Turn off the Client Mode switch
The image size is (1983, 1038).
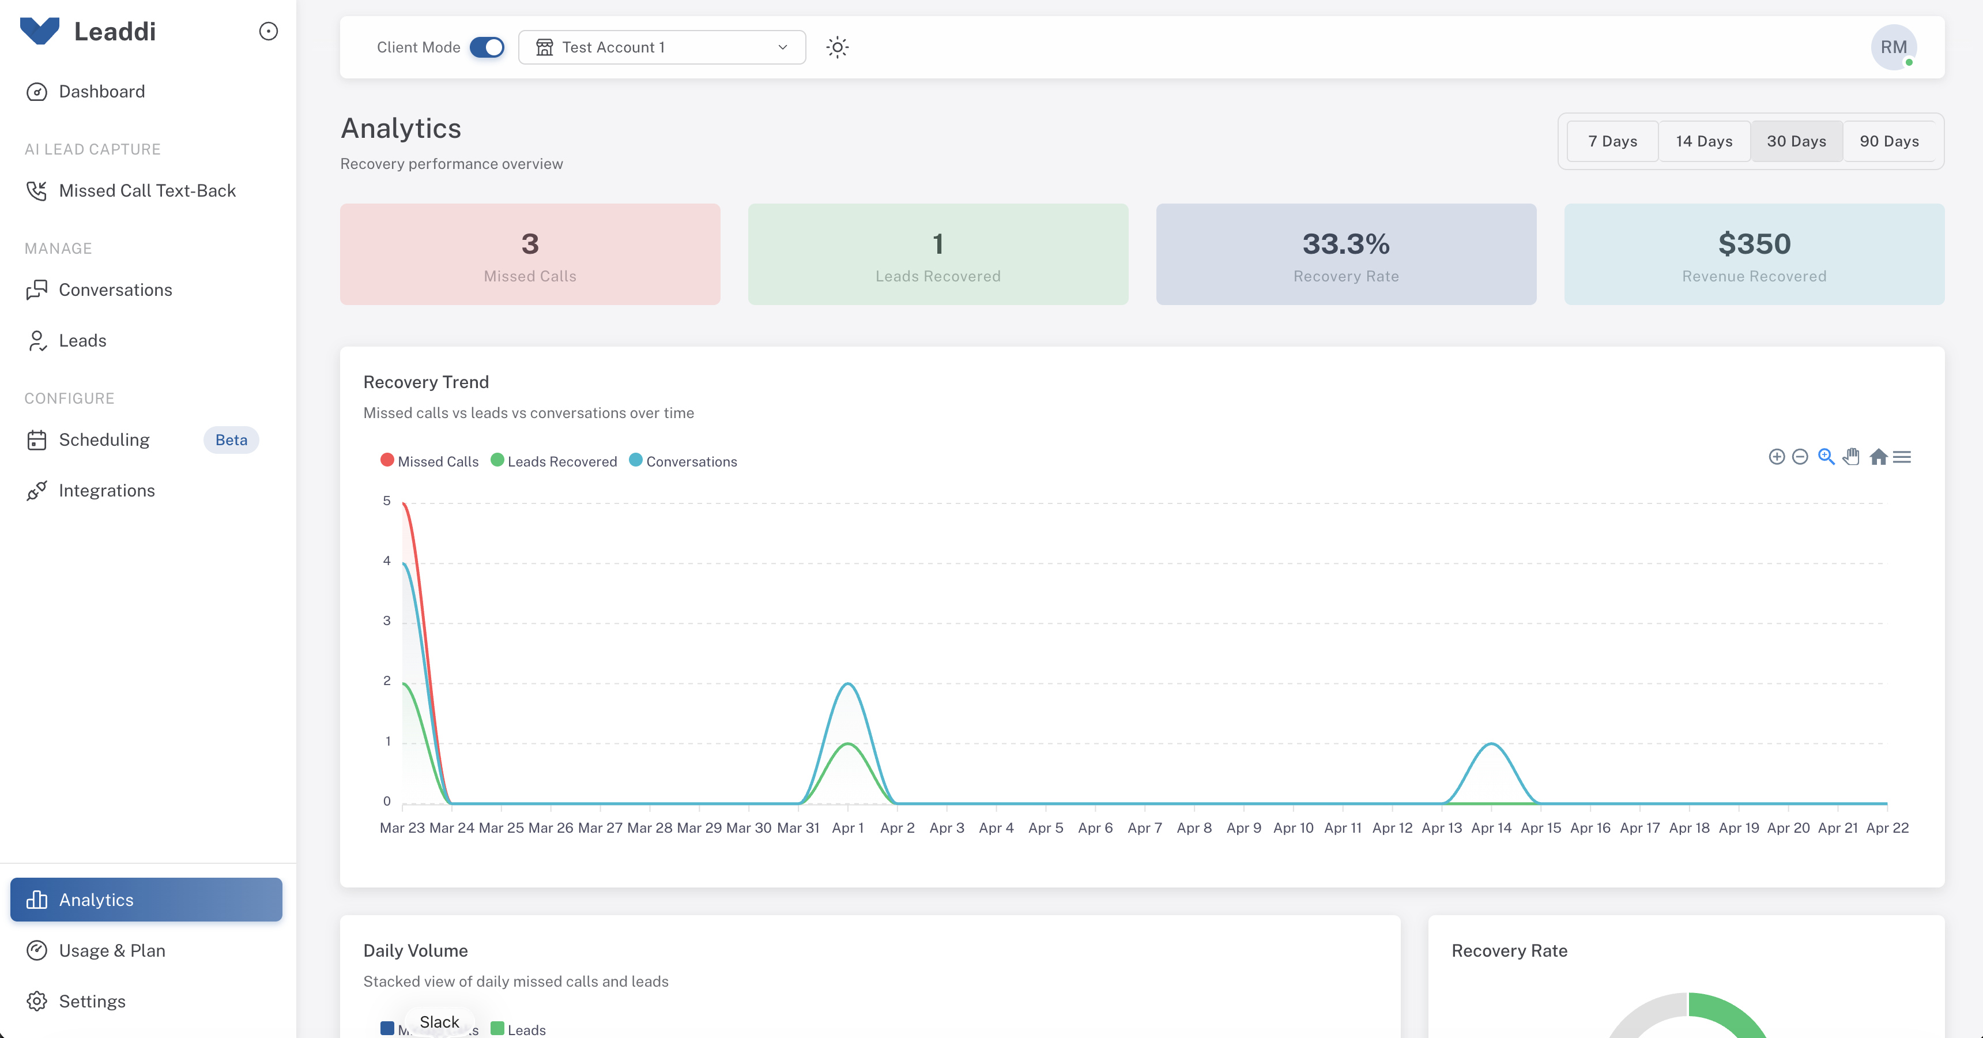[x=487, y=47]
